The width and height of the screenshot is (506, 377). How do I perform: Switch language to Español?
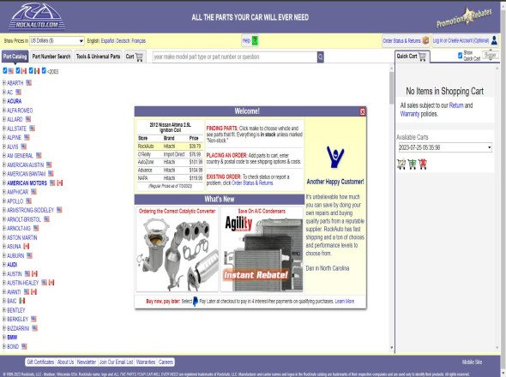point(107,41)
